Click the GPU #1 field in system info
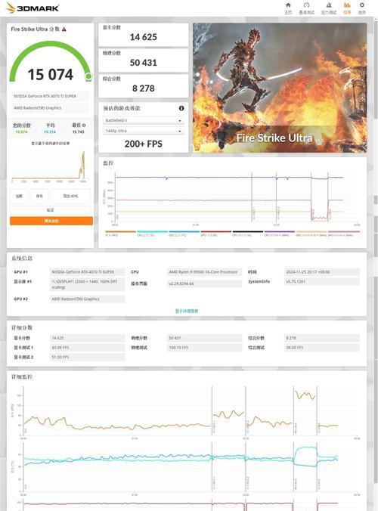 pos(87,272)
